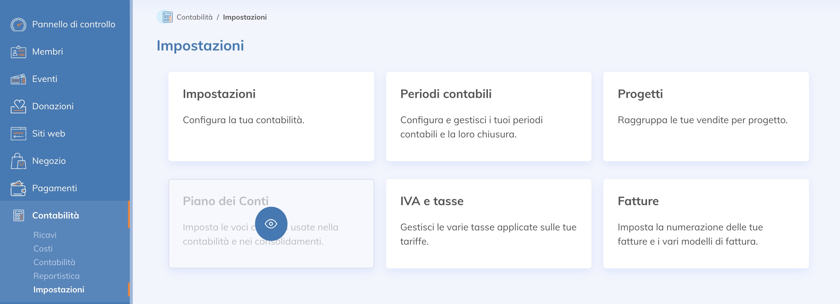Open the Progetti card
This screenshot has width=840, height=304.
pyautogui.click(x=706, y=116)
